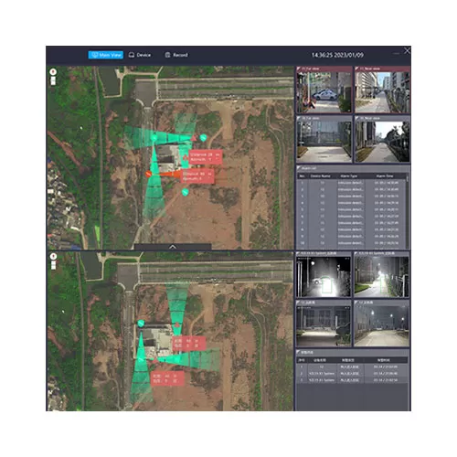
Task: Sort by the Alarm Type column header
Action: point(349,176)
